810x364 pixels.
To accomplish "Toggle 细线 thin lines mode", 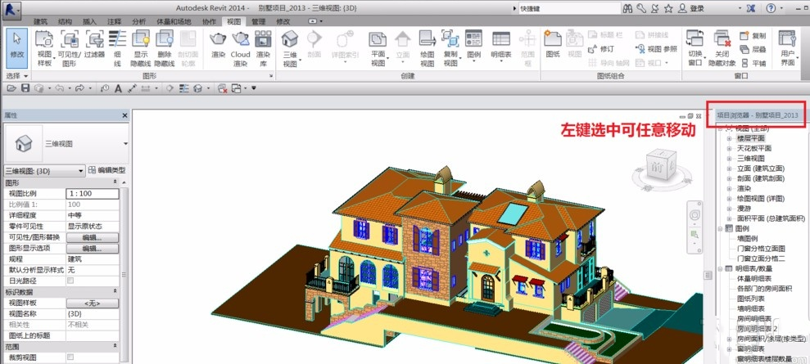I will (x=117, y=48).
